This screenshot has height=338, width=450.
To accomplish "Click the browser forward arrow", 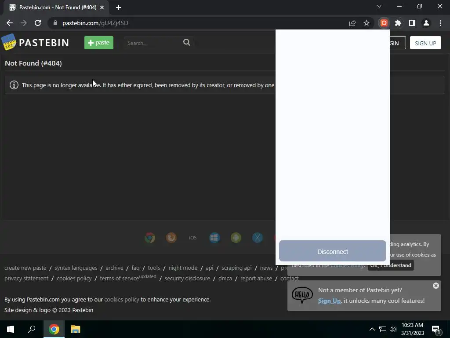I will coord(24,23).
